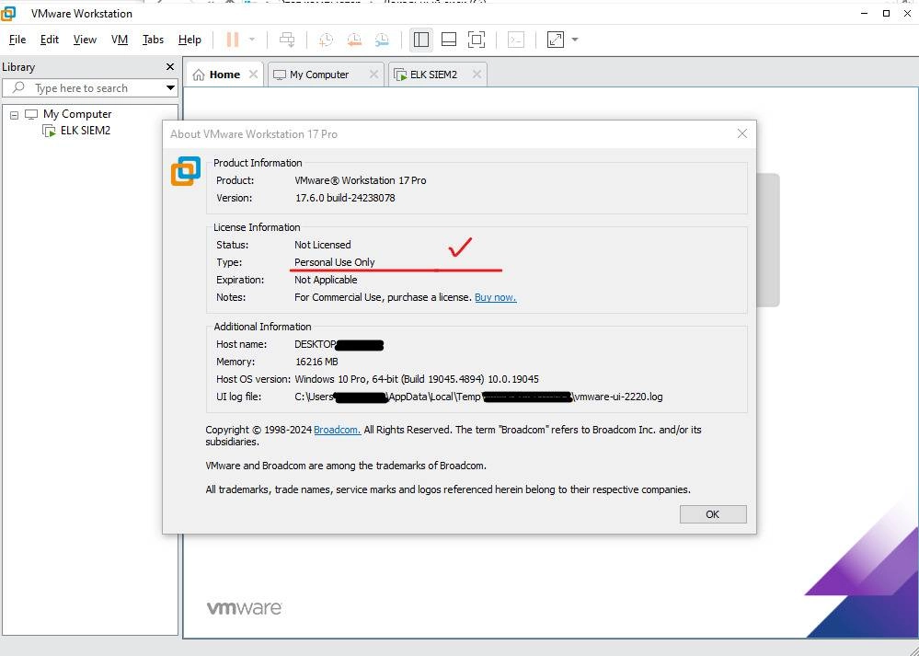Click the console view toolbar icon
This screenshot has width=919, height=656.
coord(516,40)
